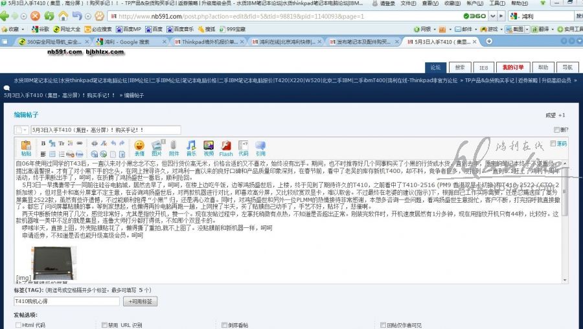Open the 文件(F) menu
583x329 pixels.
tap(408, 3)
